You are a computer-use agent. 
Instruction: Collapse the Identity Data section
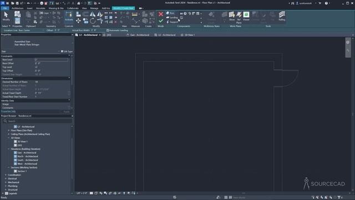(69, 100)
